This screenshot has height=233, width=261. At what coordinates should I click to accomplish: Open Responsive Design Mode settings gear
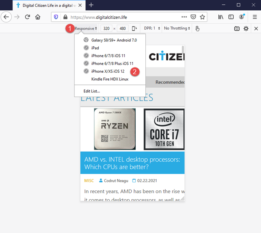[246, 29]
